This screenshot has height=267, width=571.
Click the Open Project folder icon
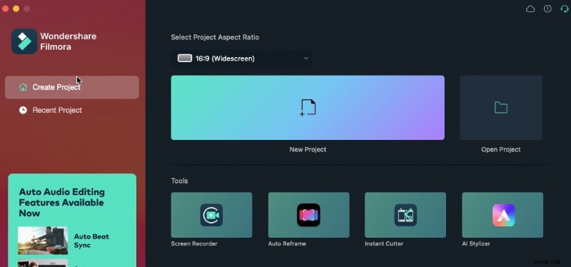pos(501,108)
